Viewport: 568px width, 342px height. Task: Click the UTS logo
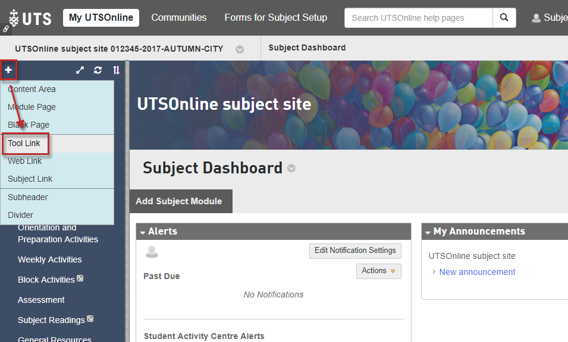pyautogui.click(x=30, y=18)
